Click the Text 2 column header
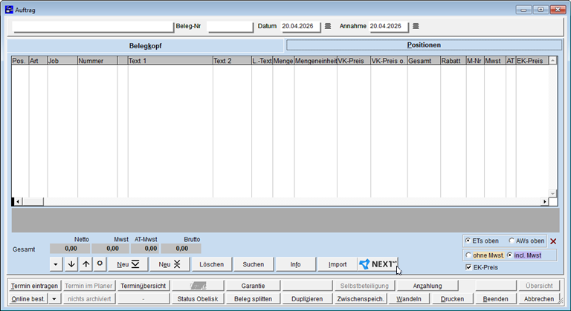Image resolution: width=571 pixels, height=311 pixels. coord(232,61)
